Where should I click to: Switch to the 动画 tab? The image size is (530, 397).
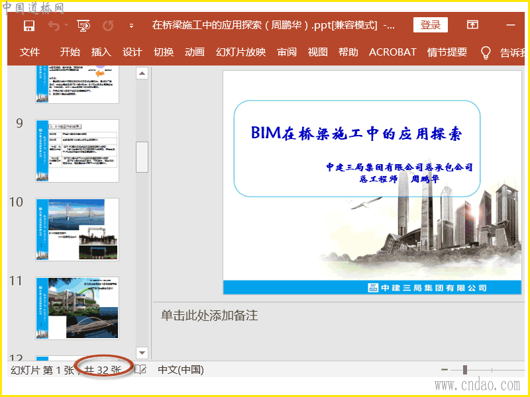click(195, 52)
